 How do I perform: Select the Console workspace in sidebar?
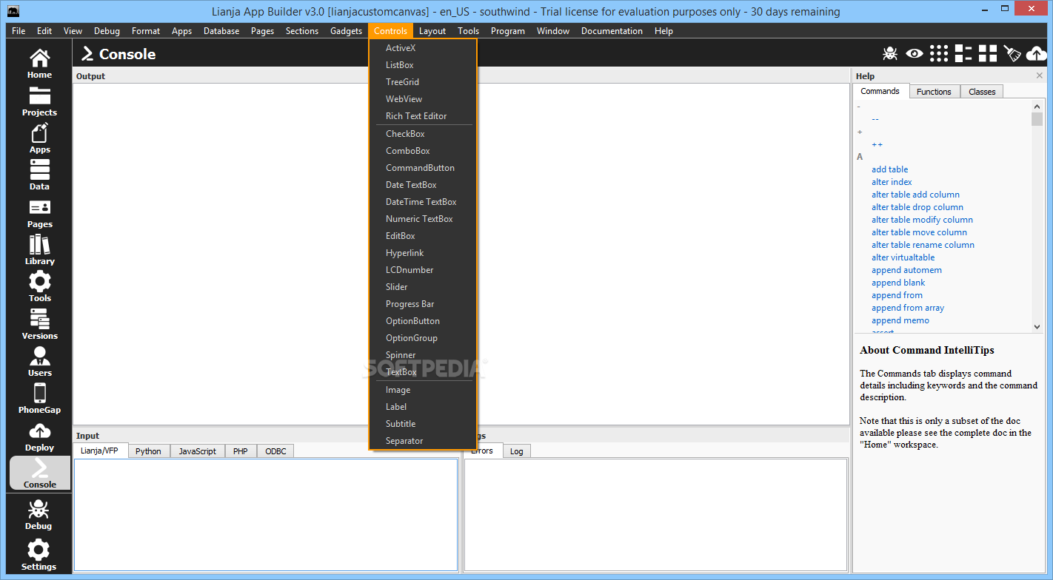pos(39,473)
